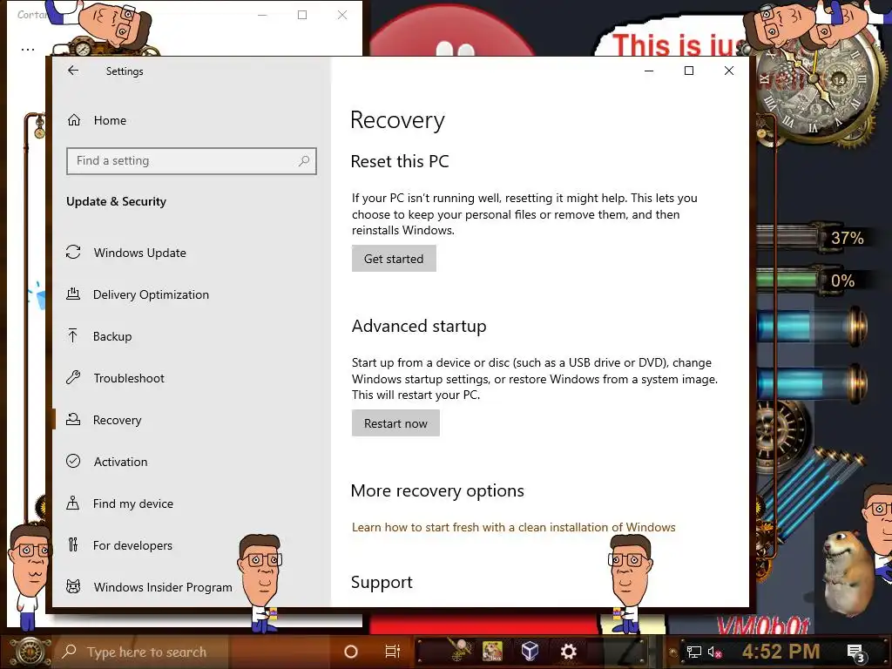Open the hamster app on taskbar

click(x=493, y=652)
